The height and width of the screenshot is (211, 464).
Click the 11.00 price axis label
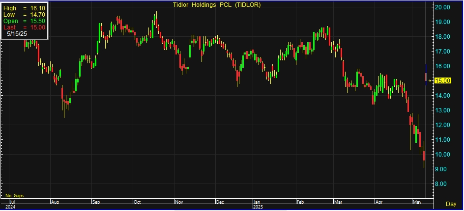coord(443,139)
